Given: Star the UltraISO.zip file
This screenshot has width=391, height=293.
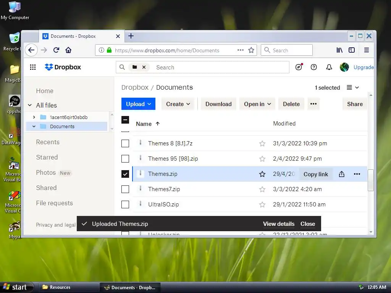Looking at the screenshot, I should pos(262,204).
